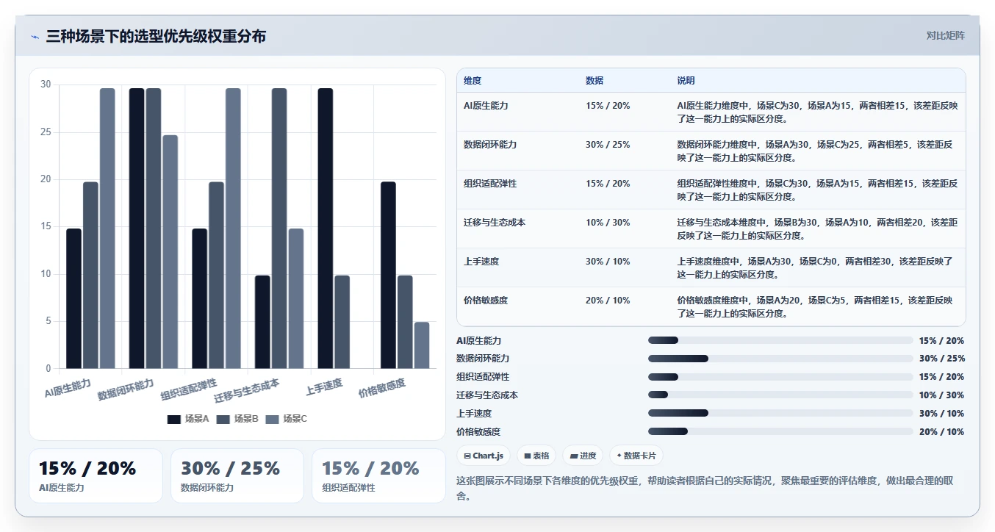The image size is (995, 532).
Task: Select the 上手速度 cell in the table
Action: click(x=481, y=262)
